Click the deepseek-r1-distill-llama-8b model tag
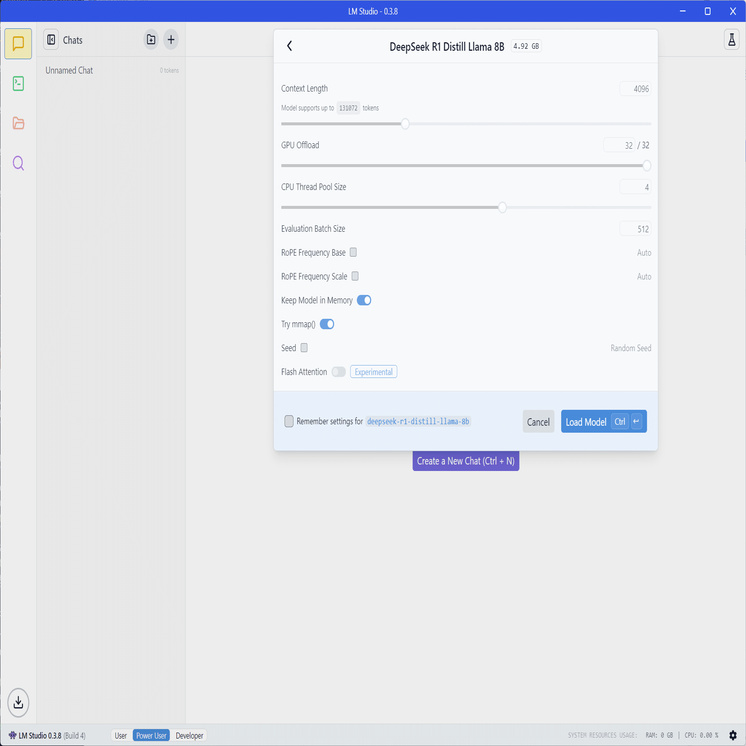The width and height of the screenshot is (746, 746). [x=418, y=421]
